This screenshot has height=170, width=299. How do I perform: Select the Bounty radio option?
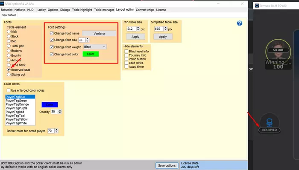pos(9,55)
